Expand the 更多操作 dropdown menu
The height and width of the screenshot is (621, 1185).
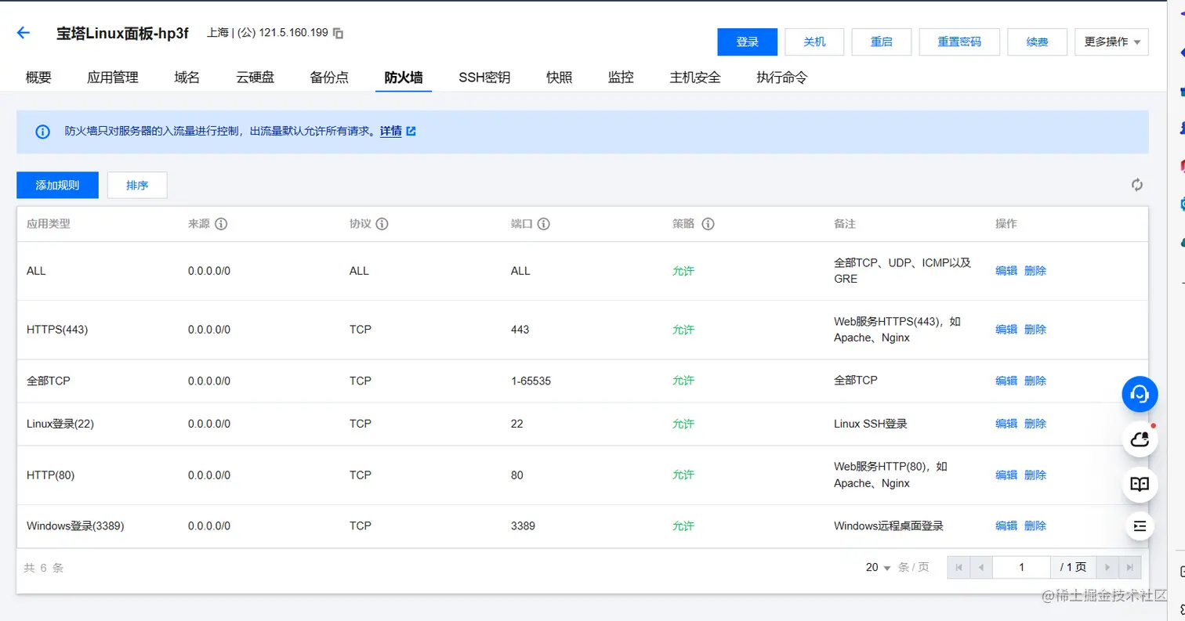[x=1111, y=42]
